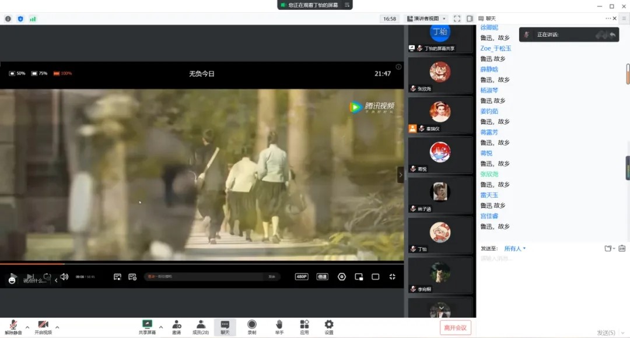The height and width of the screenshot is (338, 630).
Task: Open chat panel more options (···)
Action: pos(608,19)
